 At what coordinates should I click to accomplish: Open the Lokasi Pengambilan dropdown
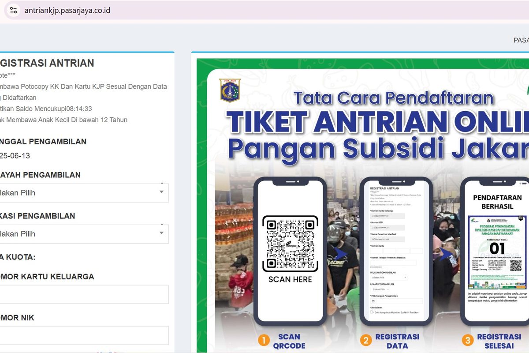[x=84, y=234]
